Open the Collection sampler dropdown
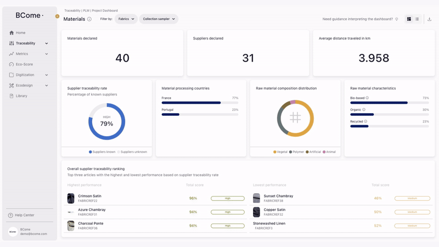Viewport: 439px width, 247px height. pos(159,19)
